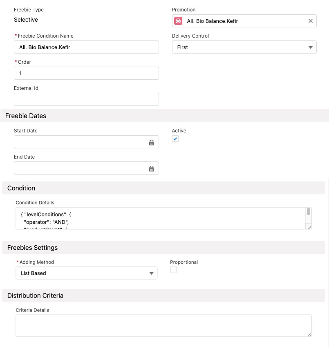Open the Start Date calendar picker
The width and height of the screenshot is (329, 347).
click(152, 143)
